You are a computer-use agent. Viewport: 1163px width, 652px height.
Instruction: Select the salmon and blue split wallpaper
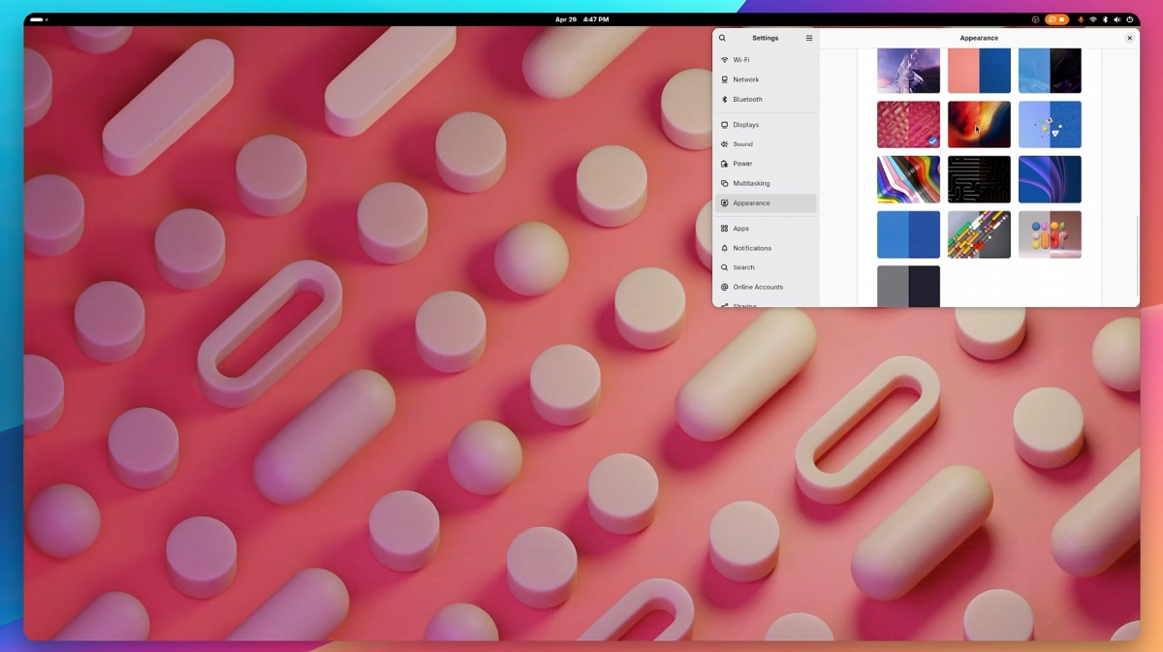[x=979, y=71]
